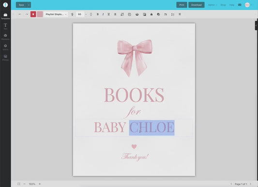Click the duplicate element icon
The height and width of the screenshot is (187, 258).
[x=144, y=15]
